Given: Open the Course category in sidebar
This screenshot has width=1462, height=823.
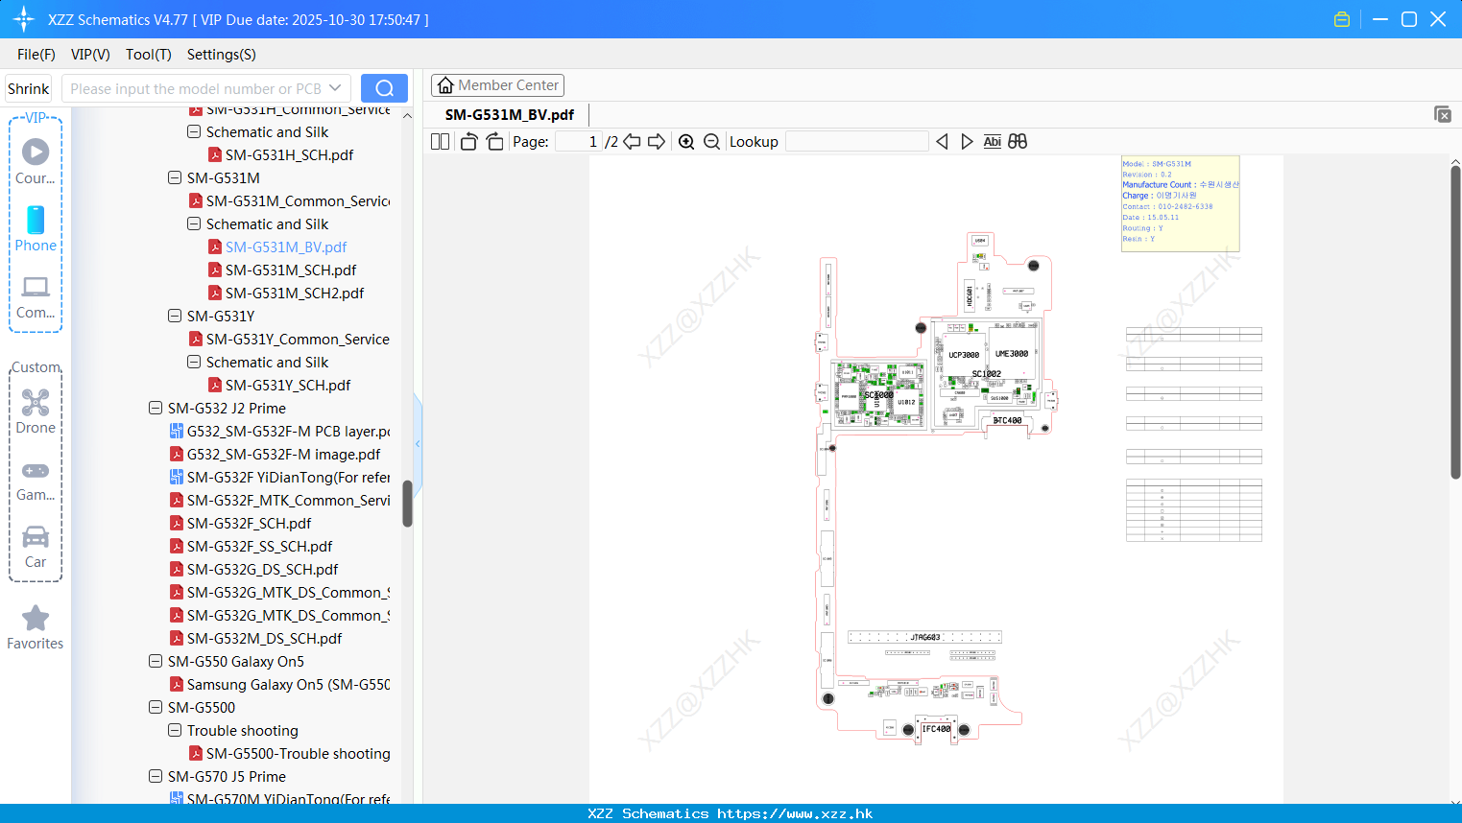Looking at the screenshot, I should [36, 161].
